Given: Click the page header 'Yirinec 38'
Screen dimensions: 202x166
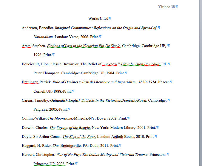Looking at the screenshot, I should [166, 7].
